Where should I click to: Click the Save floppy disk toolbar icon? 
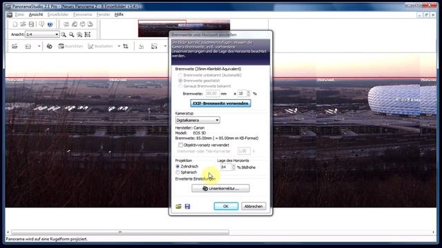tap(31, 25)
